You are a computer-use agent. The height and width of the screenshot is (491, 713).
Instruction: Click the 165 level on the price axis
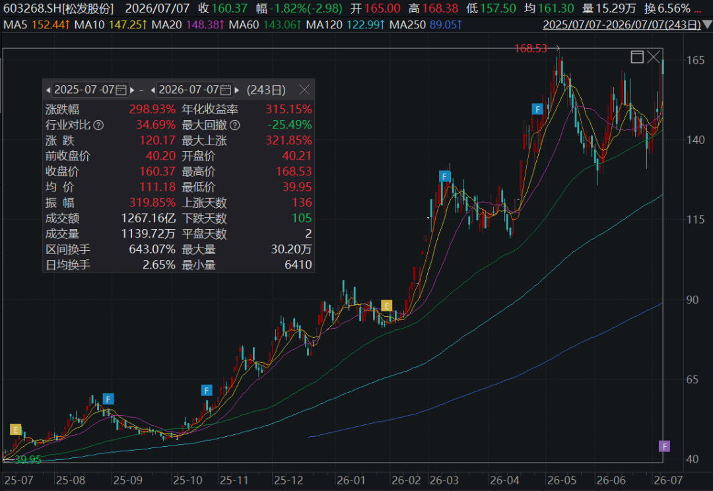(695, 60)
